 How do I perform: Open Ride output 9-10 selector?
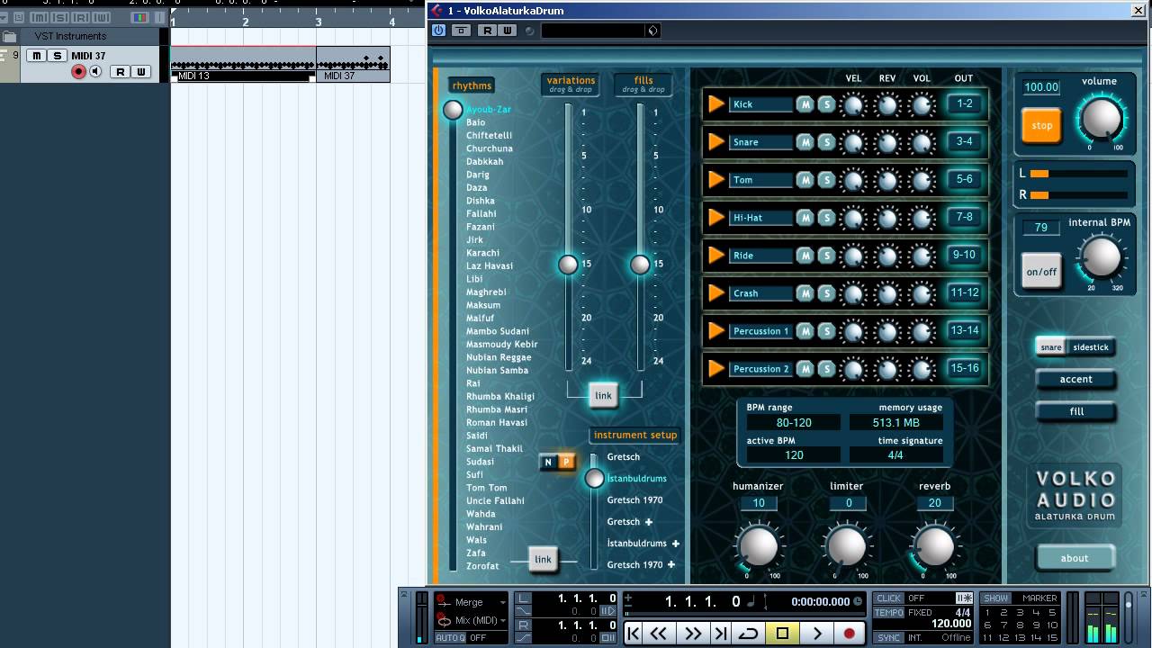[x=964, y=255]
